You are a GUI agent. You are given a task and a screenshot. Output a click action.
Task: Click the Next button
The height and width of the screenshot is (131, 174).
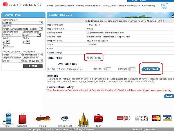[x=169, y=96]
